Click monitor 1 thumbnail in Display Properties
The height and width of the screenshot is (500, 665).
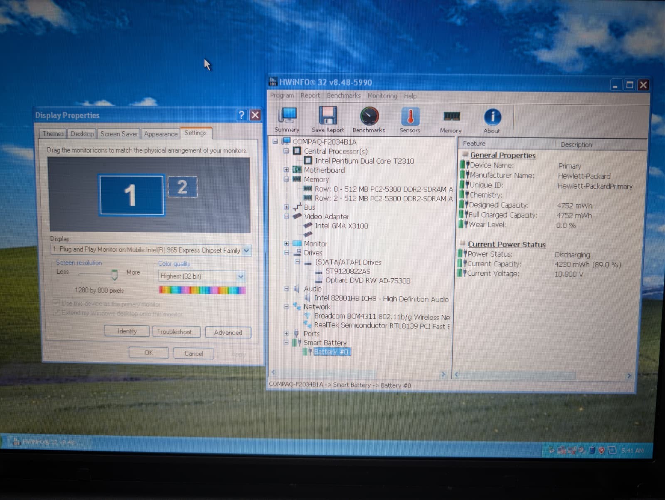point(131,195)
